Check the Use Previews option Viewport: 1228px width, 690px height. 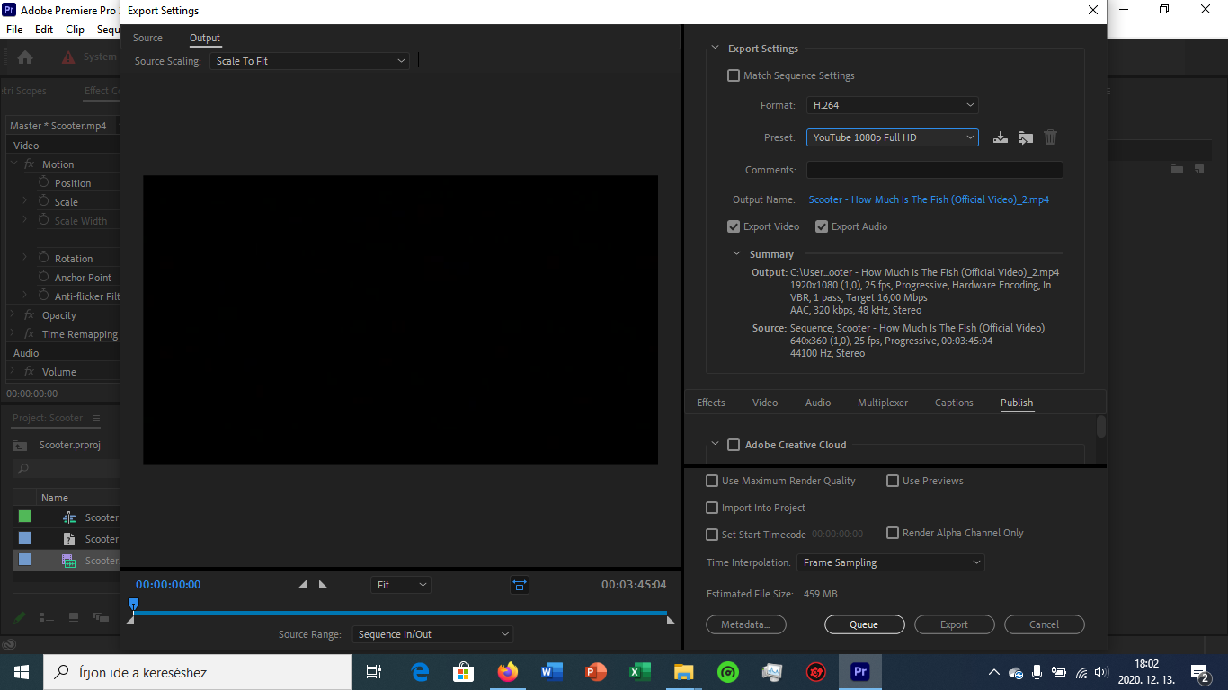point(893,481)
